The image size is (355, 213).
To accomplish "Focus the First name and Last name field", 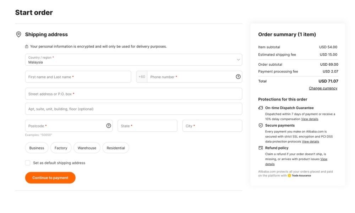I will pos(78,77).
